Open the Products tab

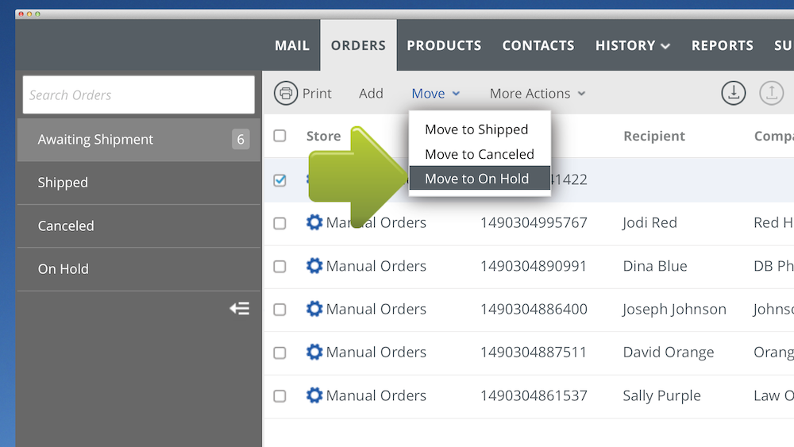(444, 45)
